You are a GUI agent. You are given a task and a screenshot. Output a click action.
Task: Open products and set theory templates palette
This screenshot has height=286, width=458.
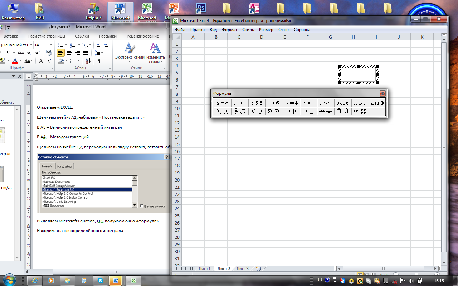click(343, 112)
